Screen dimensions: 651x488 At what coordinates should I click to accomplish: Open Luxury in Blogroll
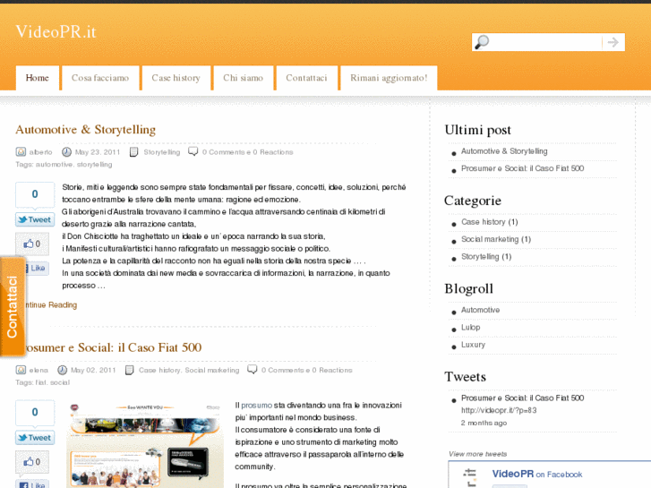[473, 345]
